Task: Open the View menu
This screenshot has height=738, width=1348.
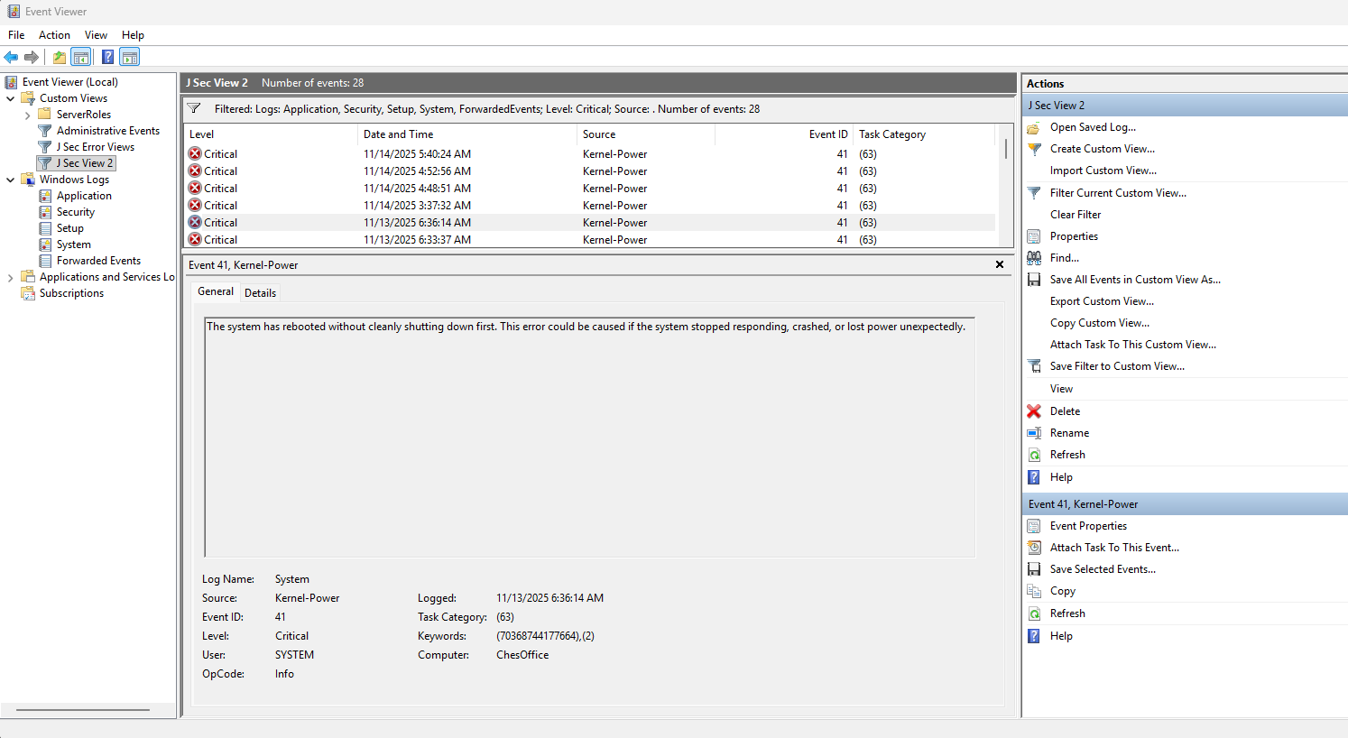Action: 96,35
